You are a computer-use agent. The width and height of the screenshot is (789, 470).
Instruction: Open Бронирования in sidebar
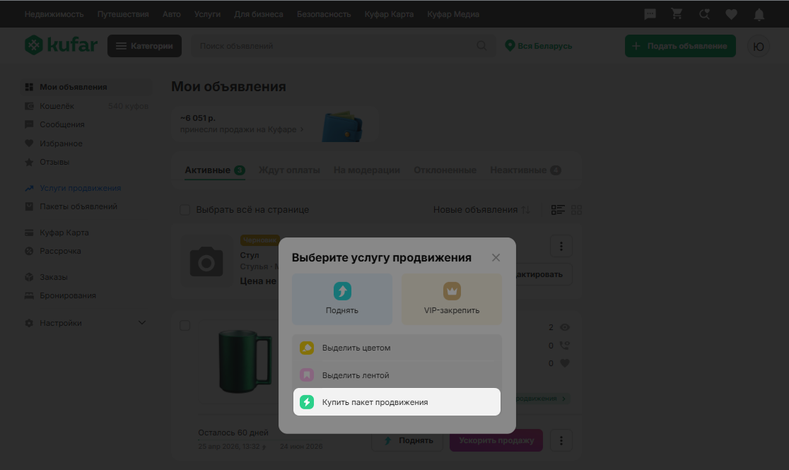click(67, 295)
